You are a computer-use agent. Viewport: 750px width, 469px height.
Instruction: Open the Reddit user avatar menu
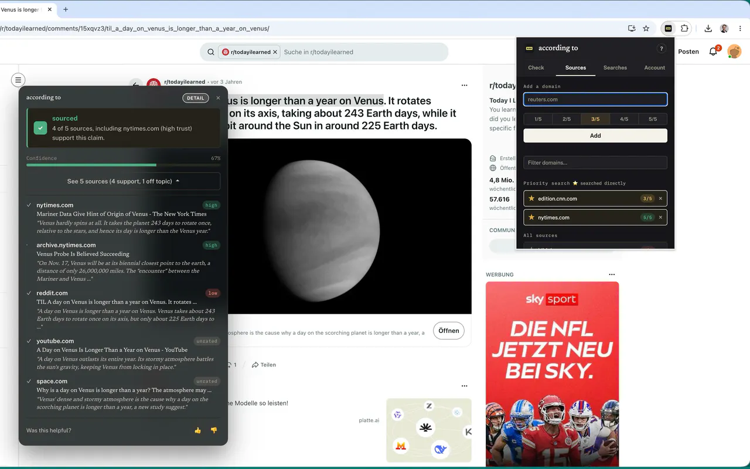tap(734, 52)
